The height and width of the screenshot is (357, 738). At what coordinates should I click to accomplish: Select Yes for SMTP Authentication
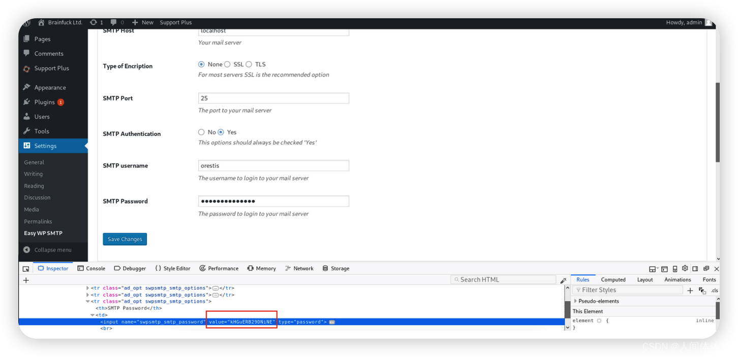click(221, 132)
